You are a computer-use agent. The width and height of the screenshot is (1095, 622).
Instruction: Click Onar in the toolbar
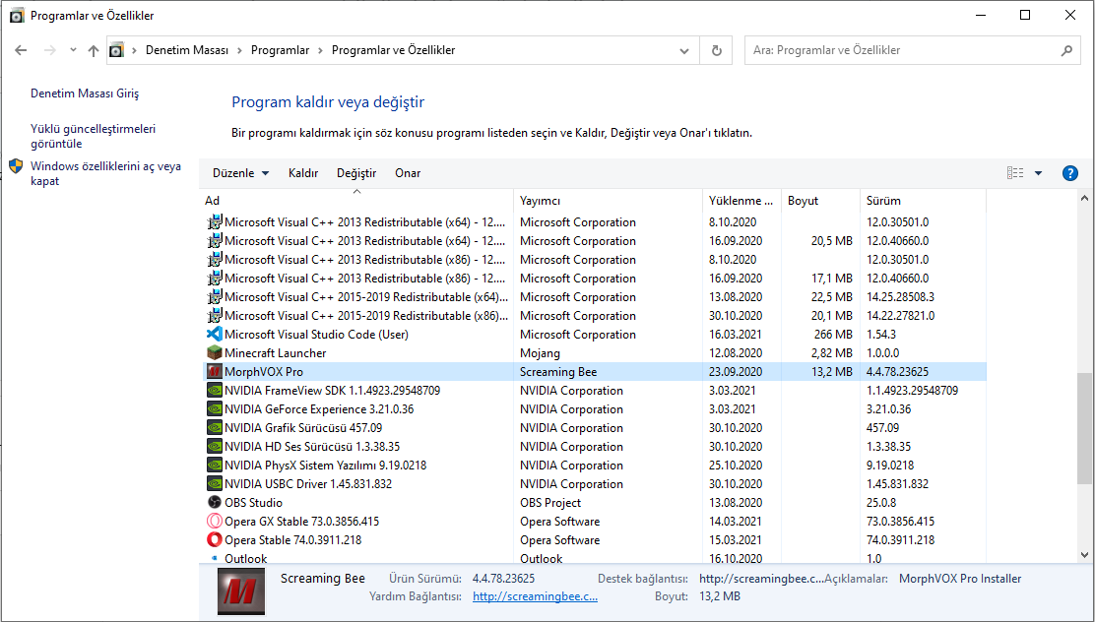(x=408, y=173)
